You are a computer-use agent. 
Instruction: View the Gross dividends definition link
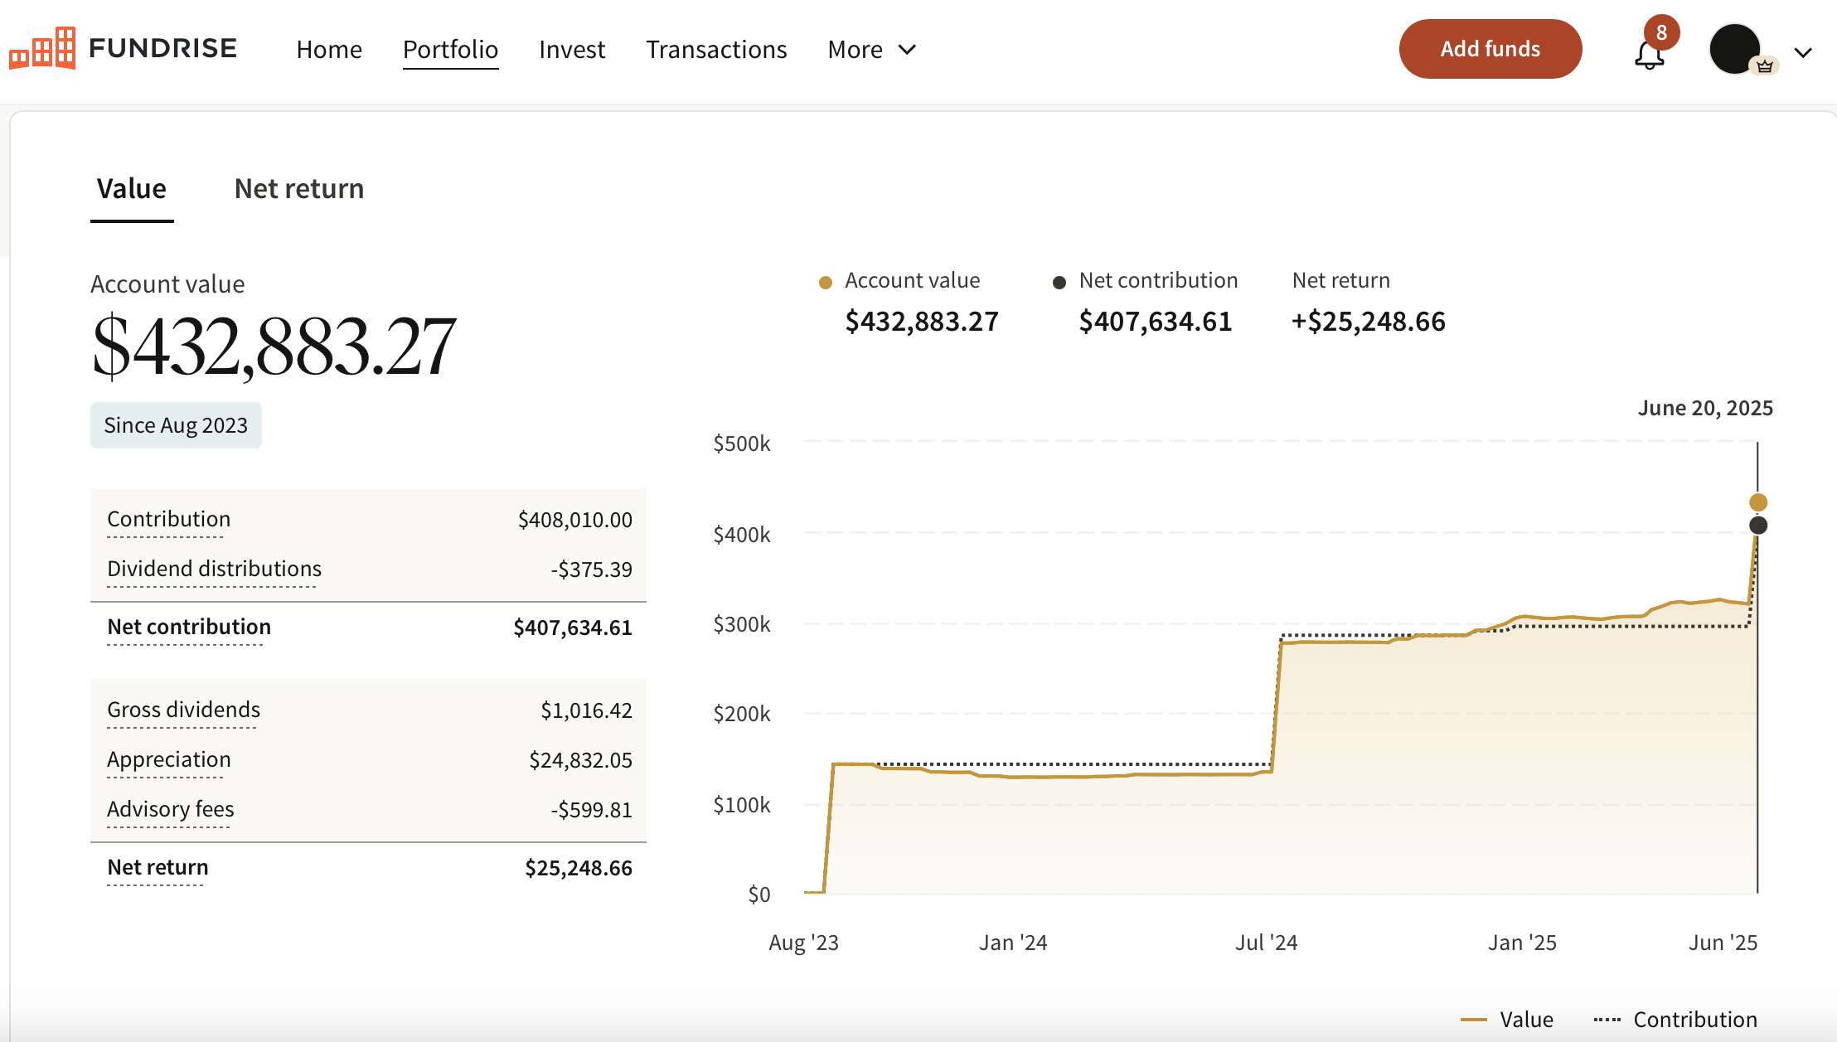tap(182, 710)
